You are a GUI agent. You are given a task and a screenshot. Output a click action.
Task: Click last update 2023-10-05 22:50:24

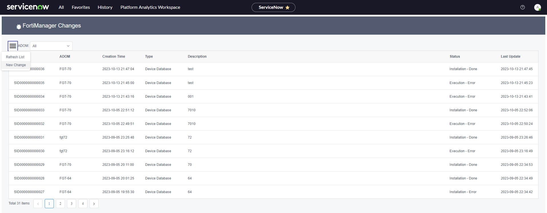(517, 124)
